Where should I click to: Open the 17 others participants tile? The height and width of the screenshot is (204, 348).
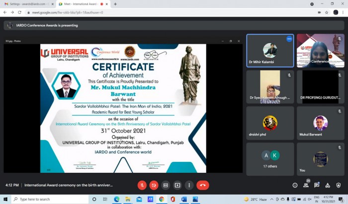[270, 159]
